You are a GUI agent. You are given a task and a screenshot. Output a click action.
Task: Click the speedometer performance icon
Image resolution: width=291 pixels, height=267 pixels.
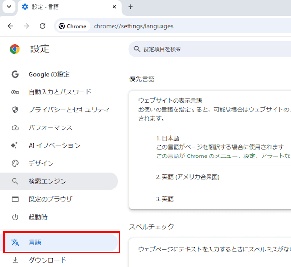tap(15, 128)
